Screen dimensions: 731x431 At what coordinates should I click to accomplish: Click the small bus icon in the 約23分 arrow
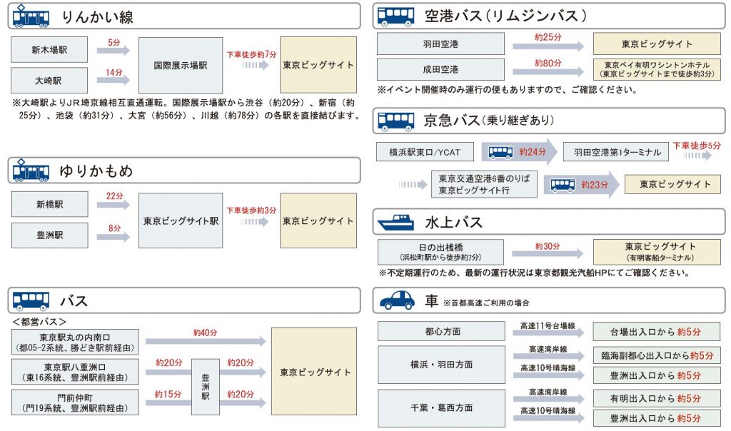(x=563, y=185)
